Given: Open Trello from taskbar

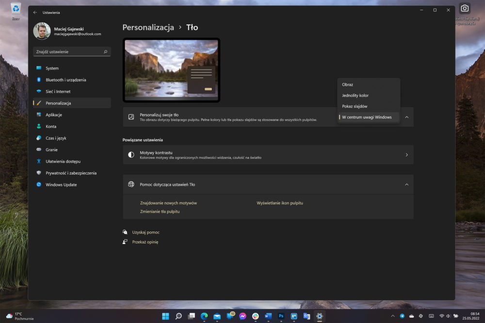Looking at the screenshot, I should pyautogui.click(x=294, y=316).
